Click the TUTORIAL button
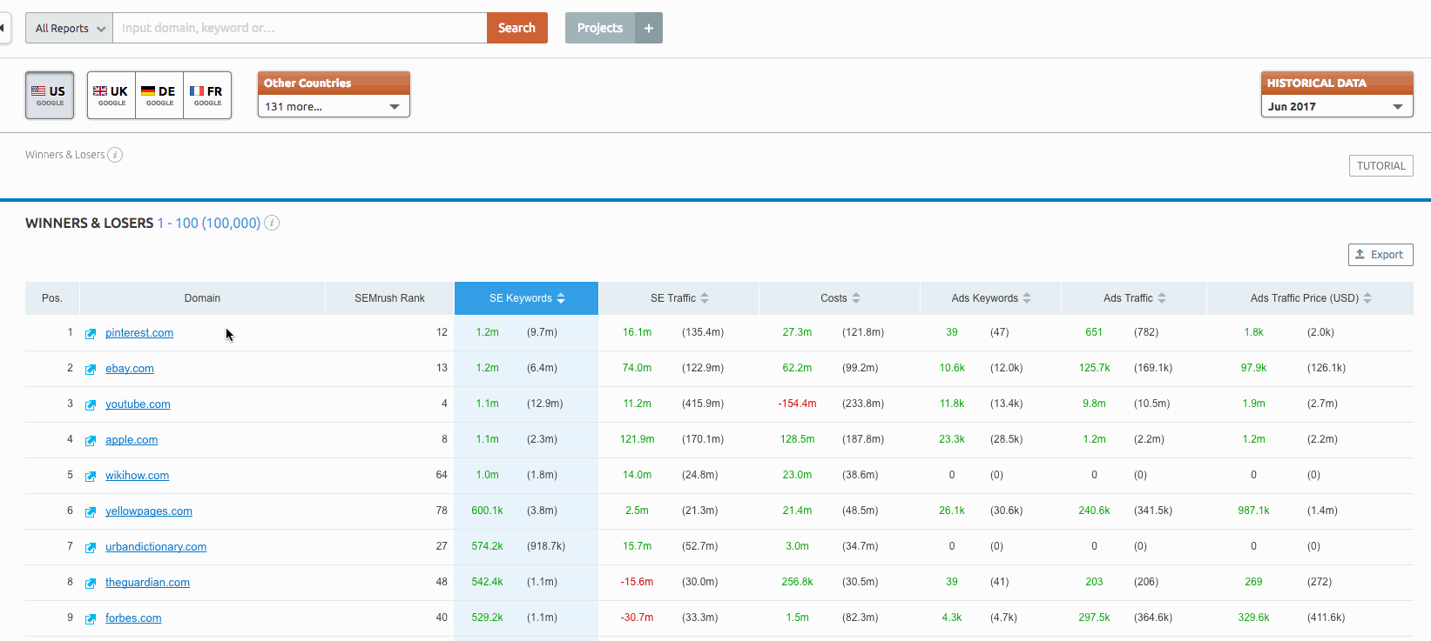This screenshot has height=641, width=1431. [x=1381, y=165]
